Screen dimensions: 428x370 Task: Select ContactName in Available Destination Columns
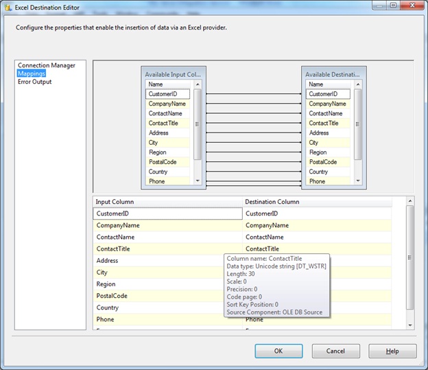[328, 113]
